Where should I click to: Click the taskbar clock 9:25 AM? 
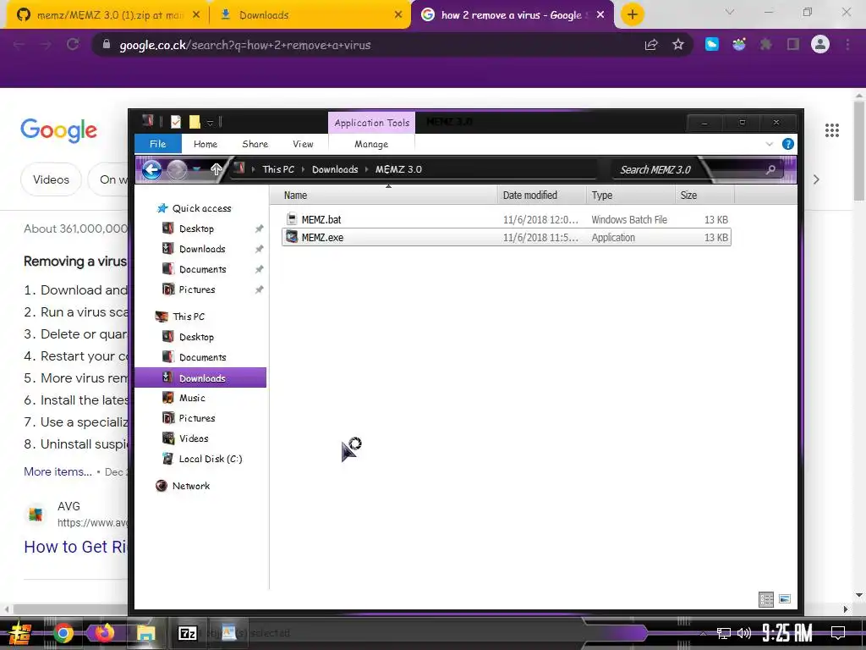pos(787,633)
